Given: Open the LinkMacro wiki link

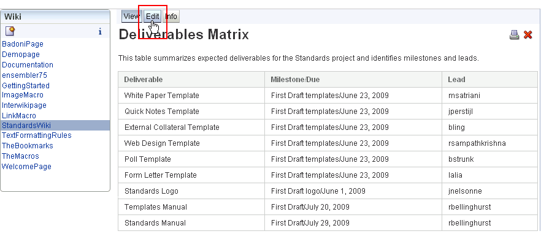Looking at the screenshot, I should click(x=19, y=116).
